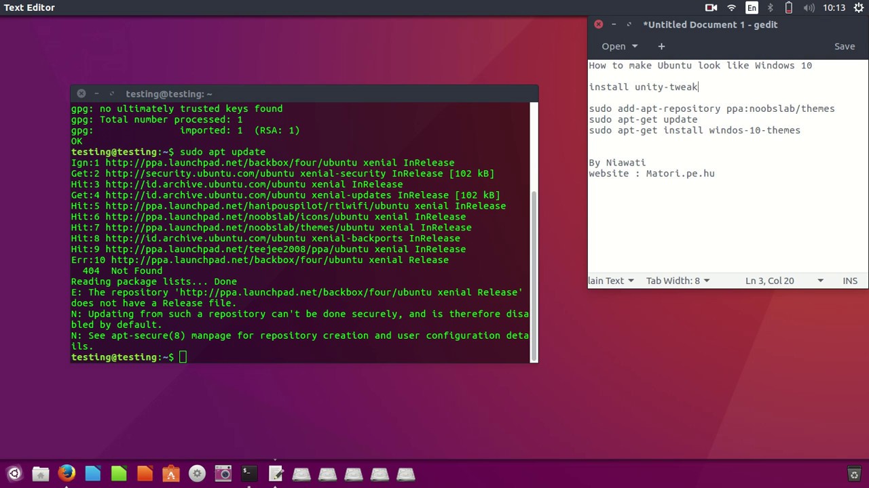Open the Ubuntu Dash launcher icon

tap(14, 474)
